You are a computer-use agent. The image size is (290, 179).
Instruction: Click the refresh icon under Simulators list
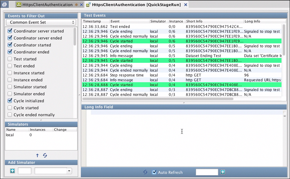(x=45, y=155)
